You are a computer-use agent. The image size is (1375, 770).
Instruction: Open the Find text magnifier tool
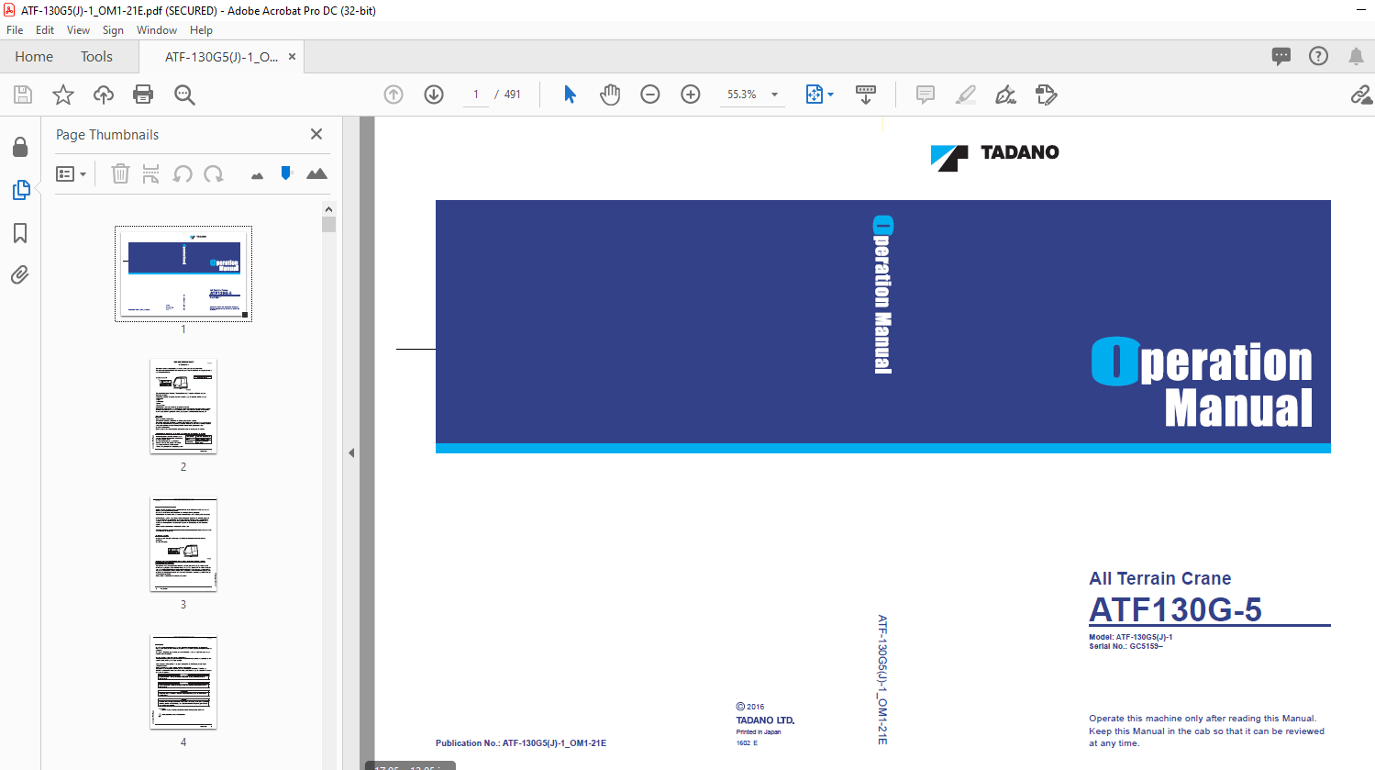pyautogui.click(x=184, y=95)
